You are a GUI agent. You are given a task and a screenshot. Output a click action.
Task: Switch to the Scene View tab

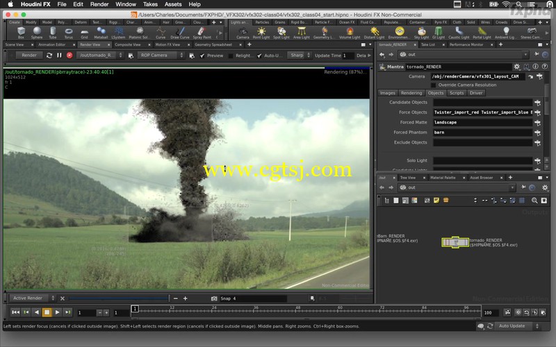(x=15, y=44)
